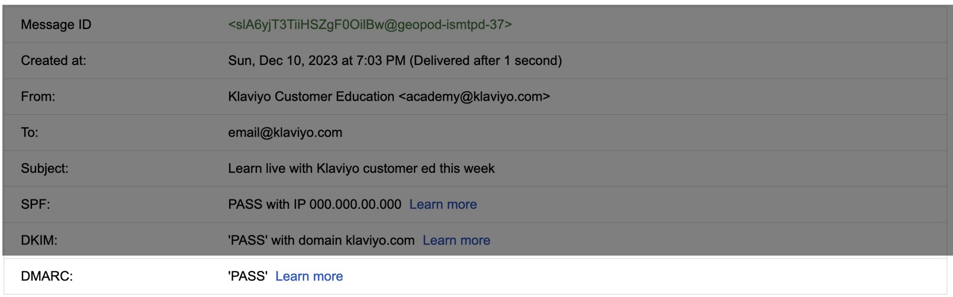Click the "Subject:" row label
Image resolution: width=953 pixels, height=297 pixels.
(44, 169)
